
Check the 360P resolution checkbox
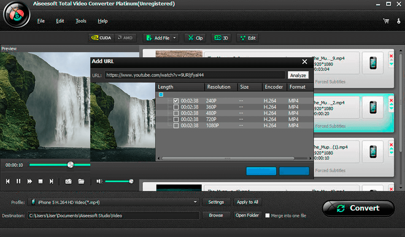pyautogui.click(x=176, y=107)
